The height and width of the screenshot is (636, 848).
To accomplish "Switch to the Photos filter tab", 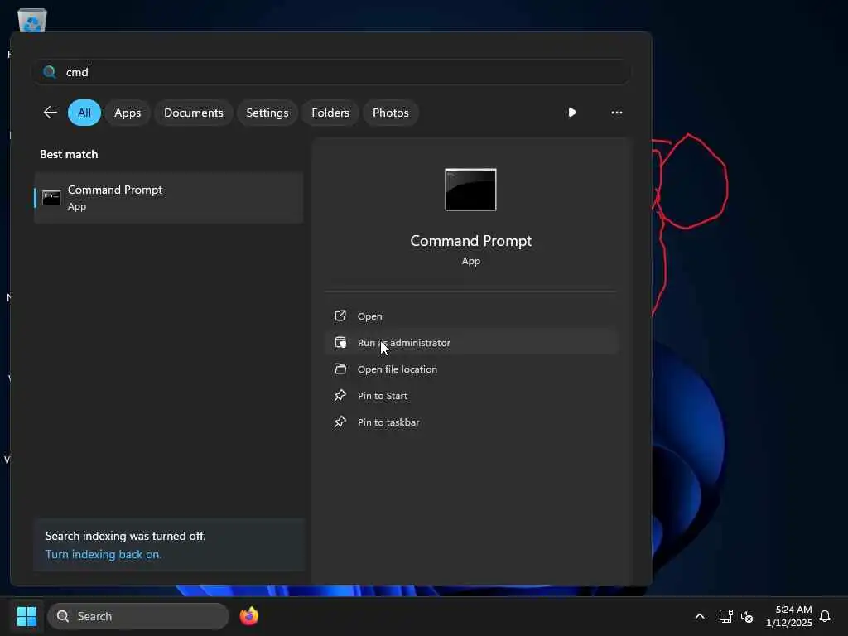I will pos(391,113).
